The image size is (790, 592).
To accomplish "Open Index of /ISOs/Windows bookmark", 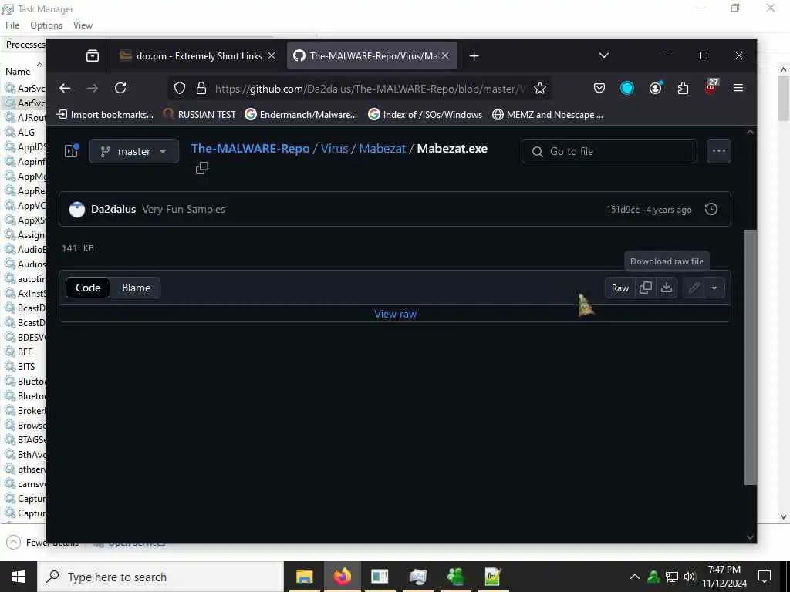I will tap(425, 115).
